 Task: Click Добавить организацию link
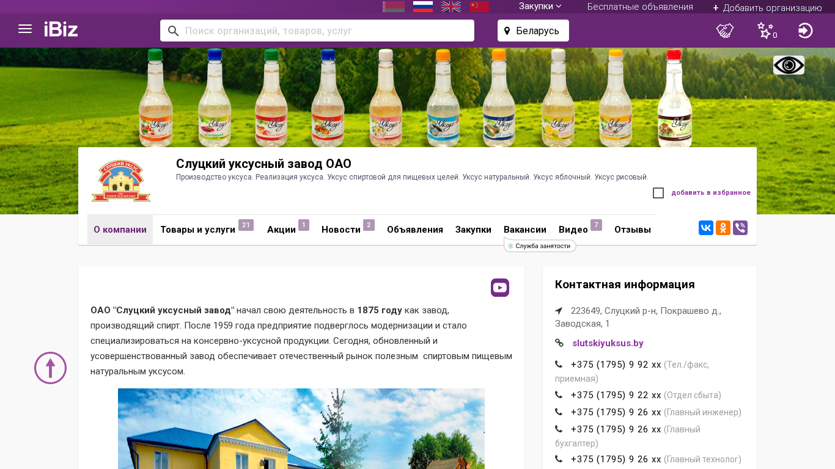pyautogui.click(x=767, y=7)
